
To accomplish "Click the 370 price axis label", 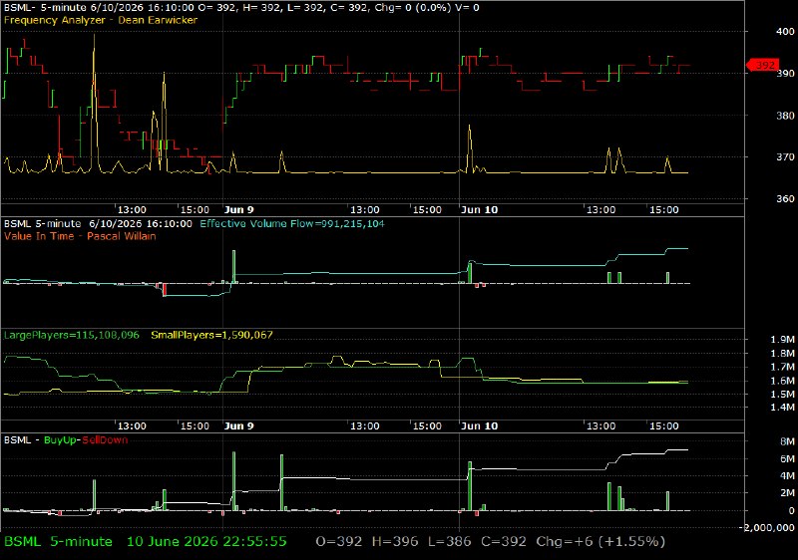I will pyautogui.click(x=785, y=157).
